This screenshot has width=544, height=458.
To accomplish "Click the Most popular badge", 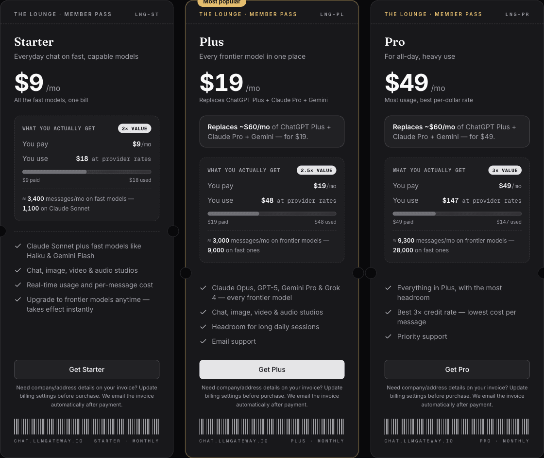I will pyautogui.click(x=221, y=2).
